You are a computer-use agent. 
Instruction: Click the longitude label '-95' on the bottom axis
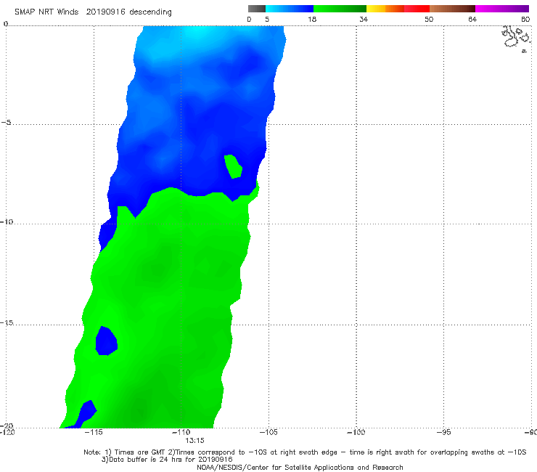pos(443,432)
